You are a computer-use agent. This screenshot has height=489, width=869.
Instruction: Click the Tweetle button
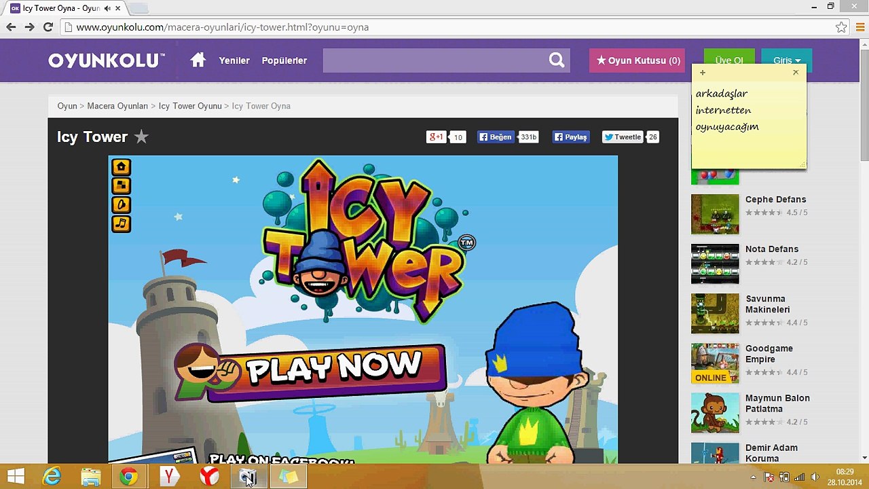coord(623,137)
